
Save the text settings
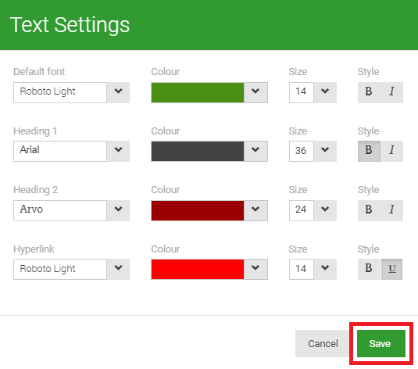[381, 344]
